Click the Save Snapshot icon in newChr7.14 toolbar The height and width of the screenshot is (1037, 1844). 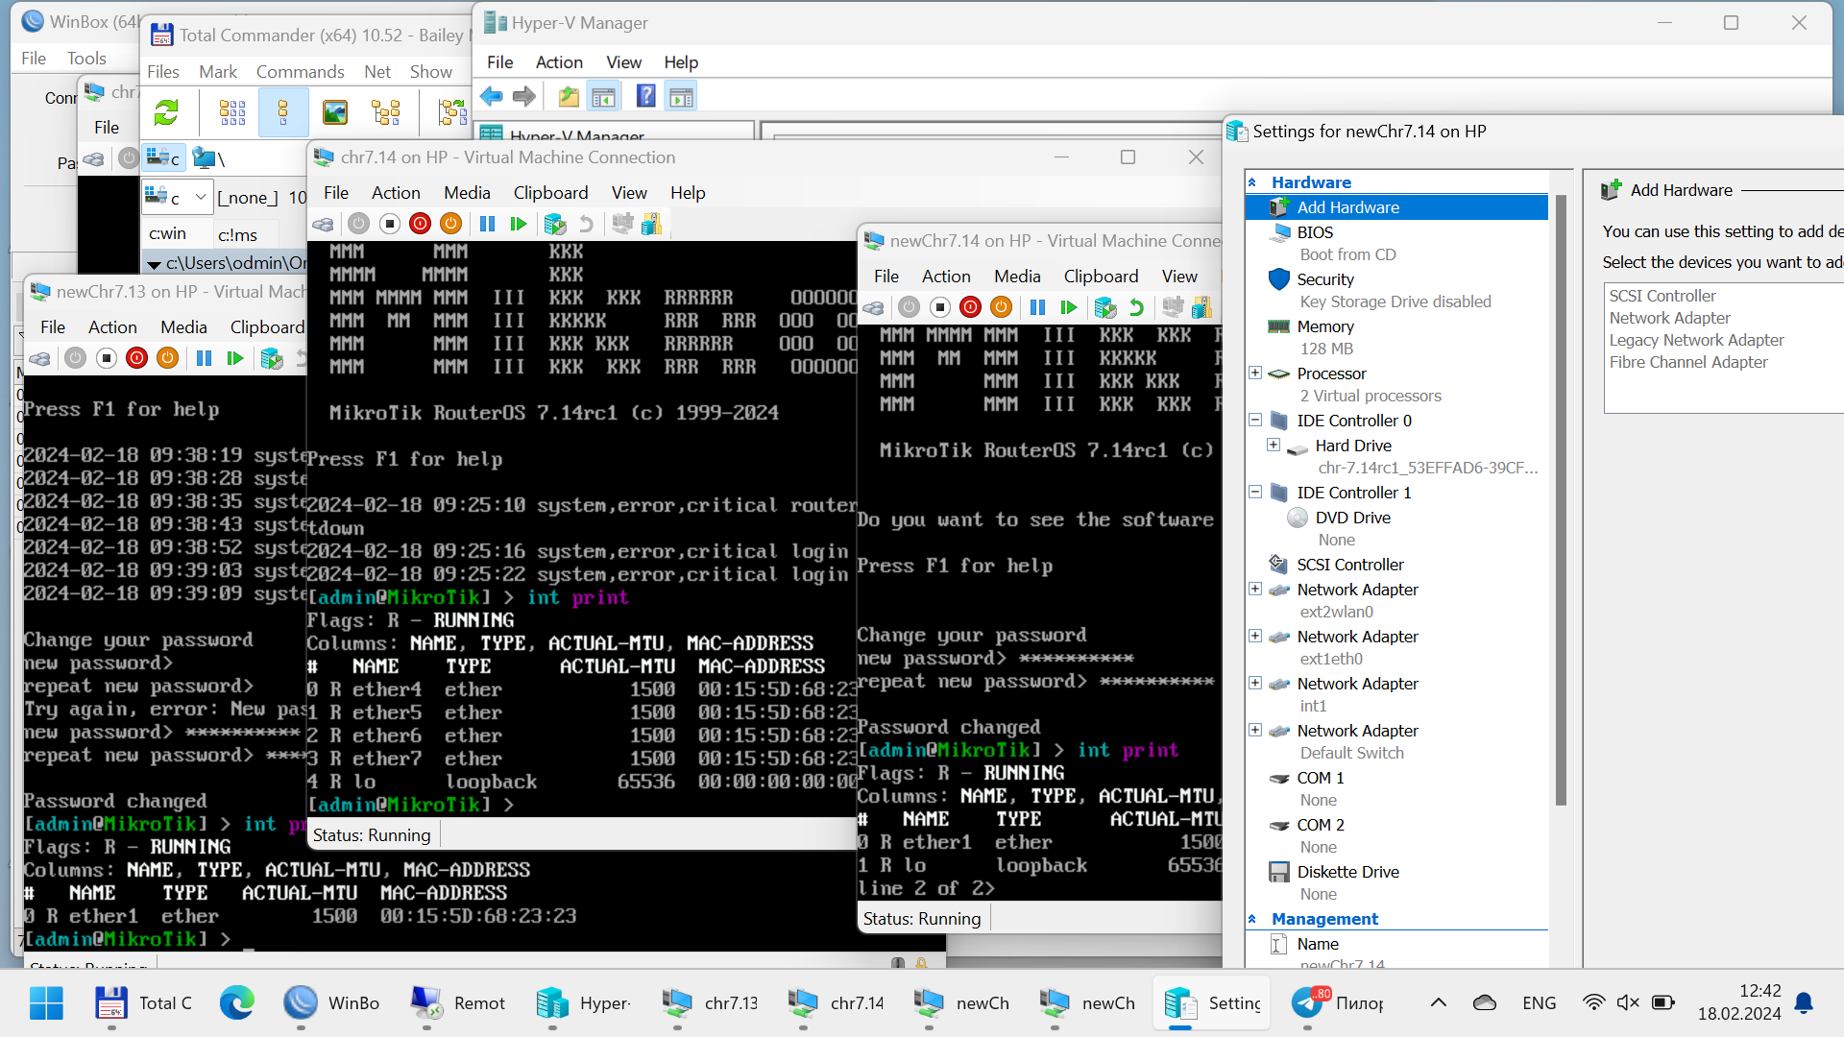point(1105,307)
